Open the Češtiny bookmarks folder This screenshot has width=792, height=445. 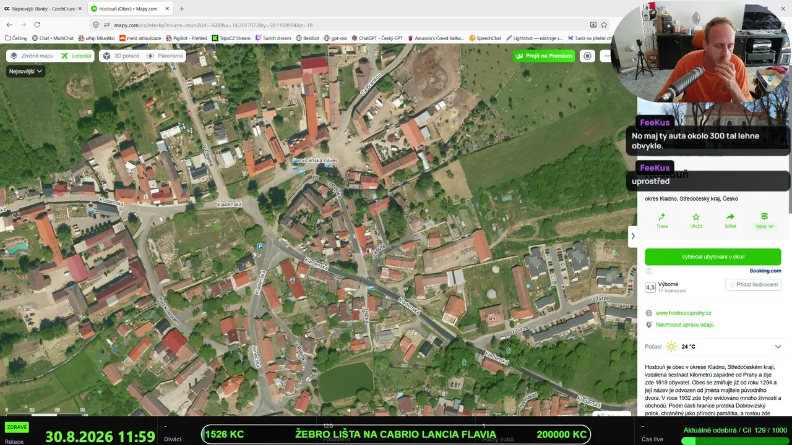pyautogui.click(x=16, y=38)
